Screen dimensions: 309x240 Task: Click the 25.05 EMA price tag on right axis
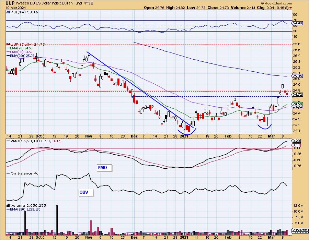tap(297, 76)
